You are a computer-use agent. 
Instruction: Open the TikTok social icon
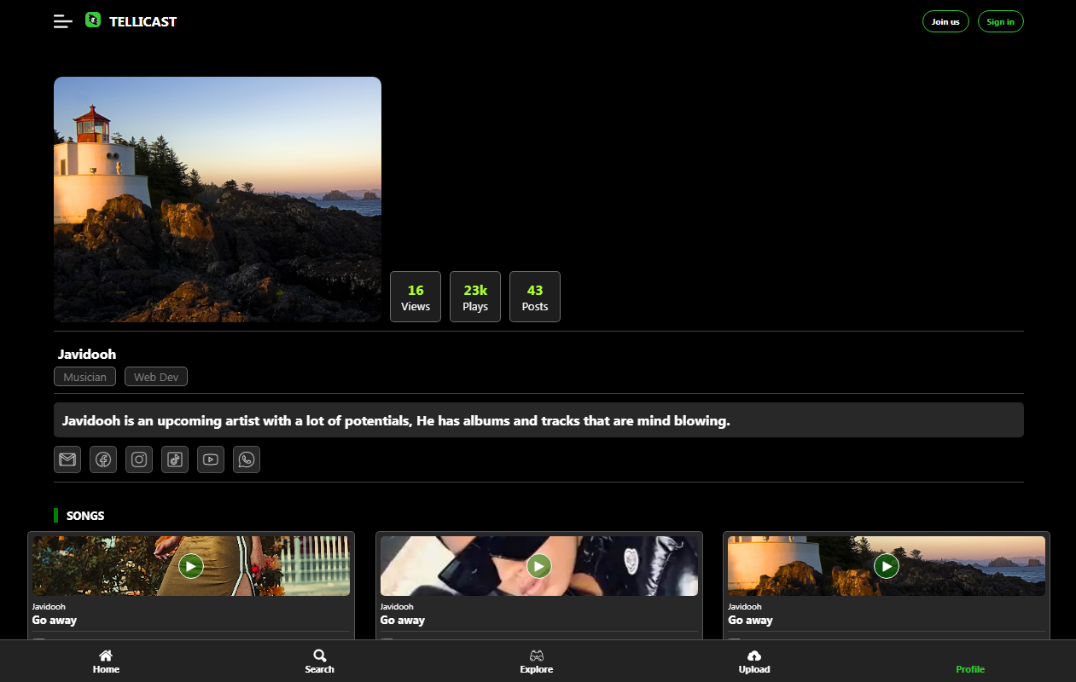tap(175, 459)
